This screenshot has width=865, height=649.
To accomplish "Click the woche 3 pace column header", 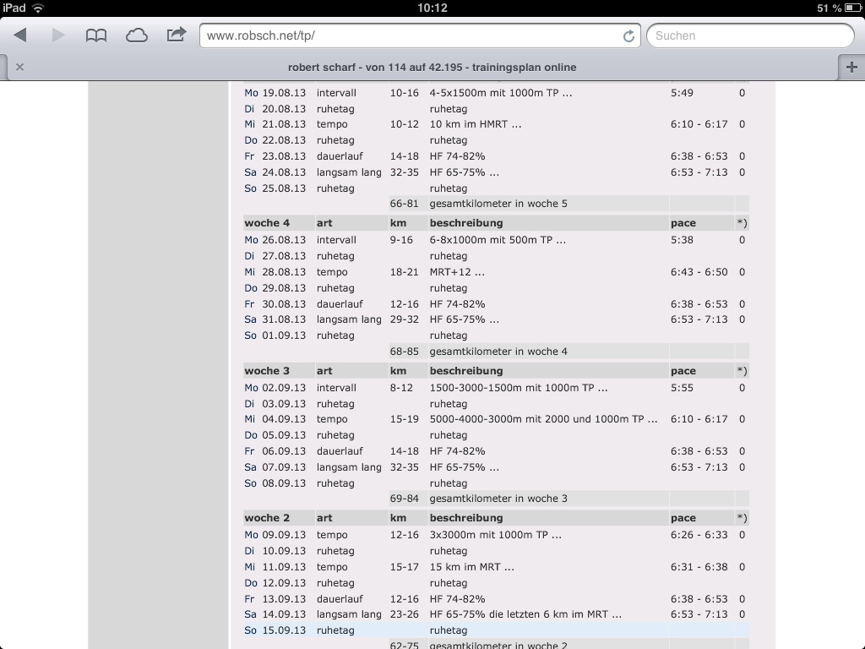I will pos(683,371).
